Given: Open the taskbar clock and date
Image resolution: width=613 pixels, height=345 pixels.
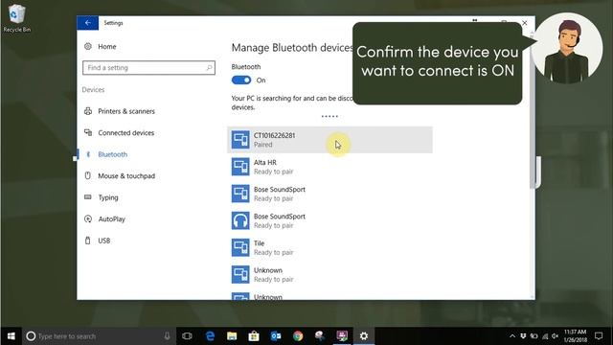Looking at the screenshot, I should pos(575,336).
